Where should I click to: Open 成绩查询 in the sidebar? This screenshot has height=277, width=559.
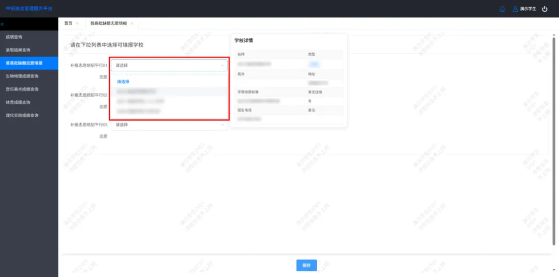point(29,37)
